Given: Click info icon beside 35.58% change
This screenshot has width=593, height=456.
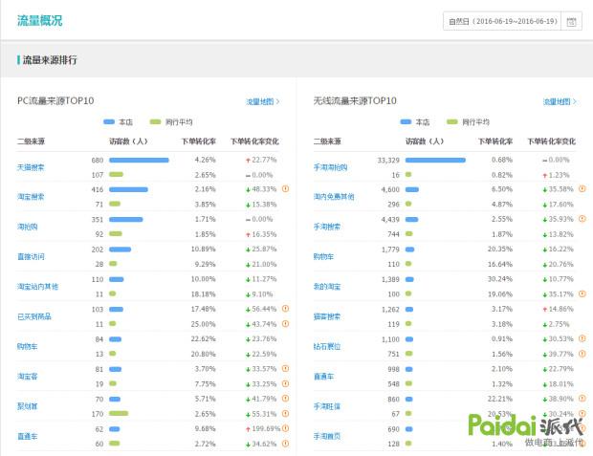Looking at the screenshot, I should click(582, 189).
